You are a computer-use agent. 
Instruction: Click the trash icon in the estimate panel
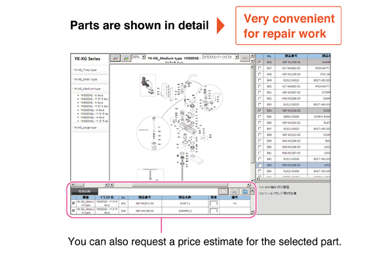[x=224, y=192]
